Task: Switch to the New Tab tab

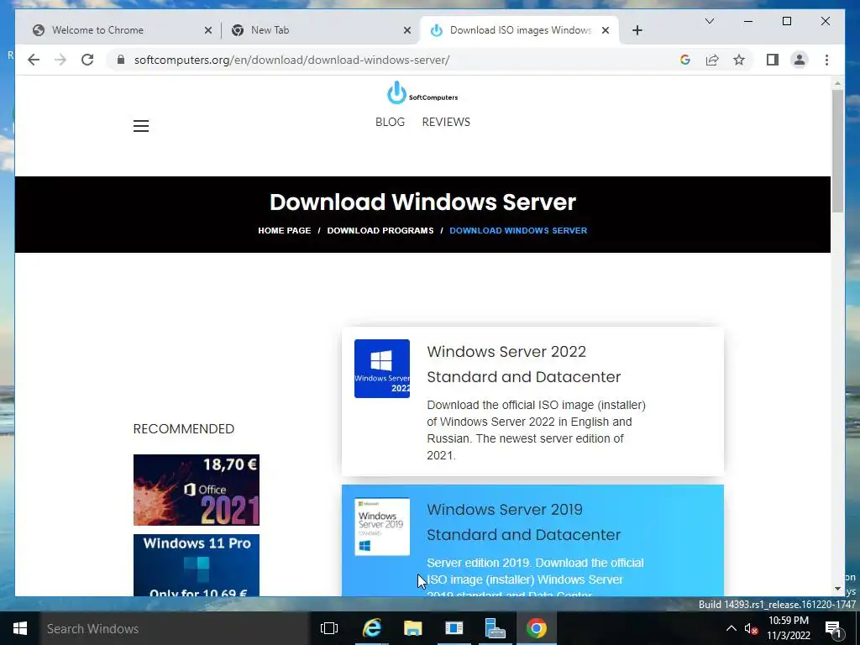Action: [x=321, y=30]
